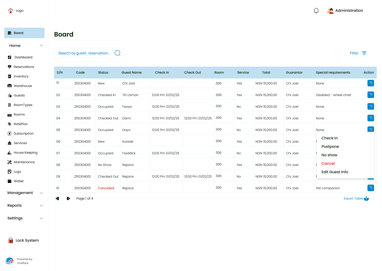382x271 pixels.
Task: Click the Dashboard sidebar icon
Action: click(x=10, y=57)
